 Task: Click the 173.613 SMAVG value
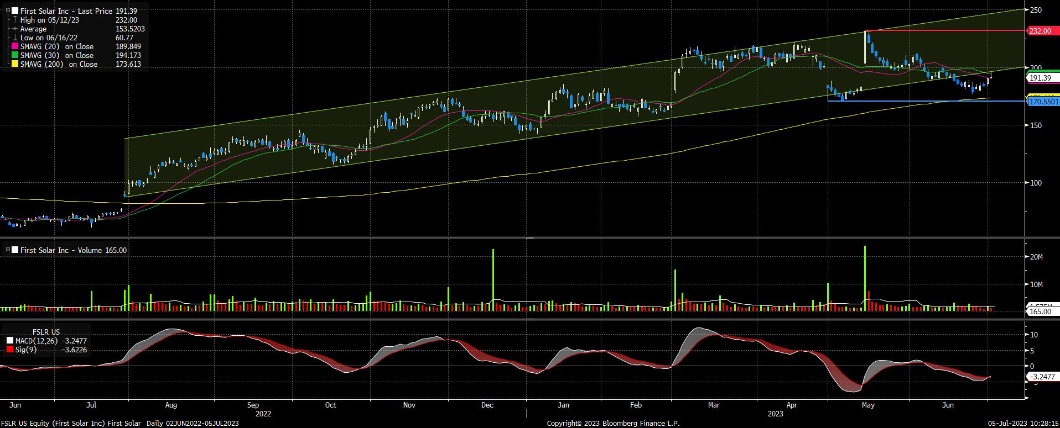pos(128,64)
